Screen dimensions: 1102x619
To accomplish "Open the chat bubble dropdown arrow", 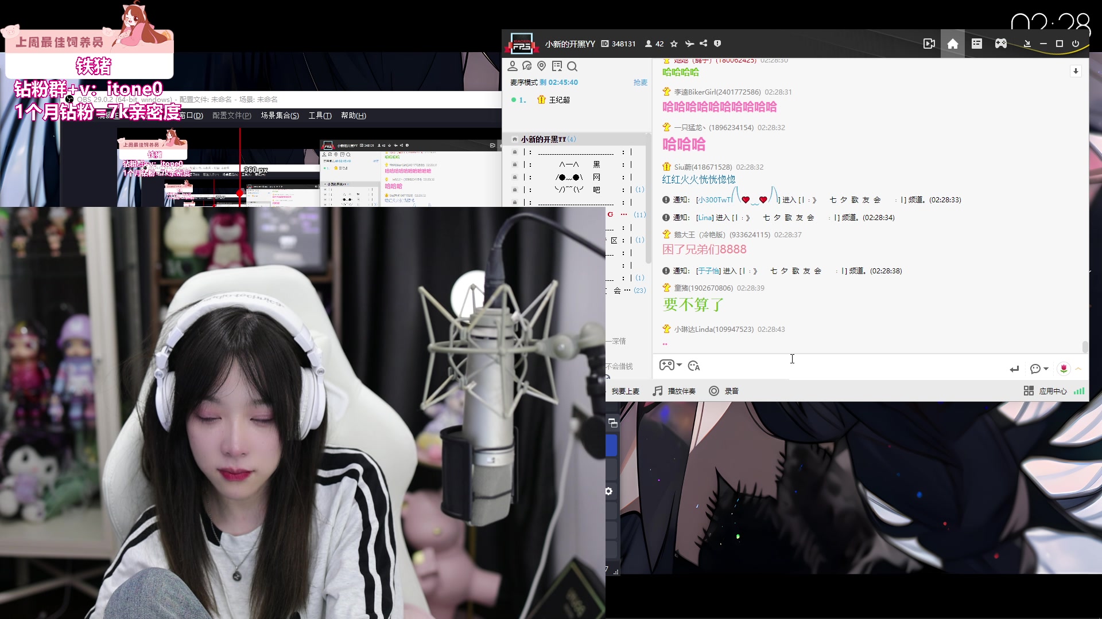I will point(1046,369).
